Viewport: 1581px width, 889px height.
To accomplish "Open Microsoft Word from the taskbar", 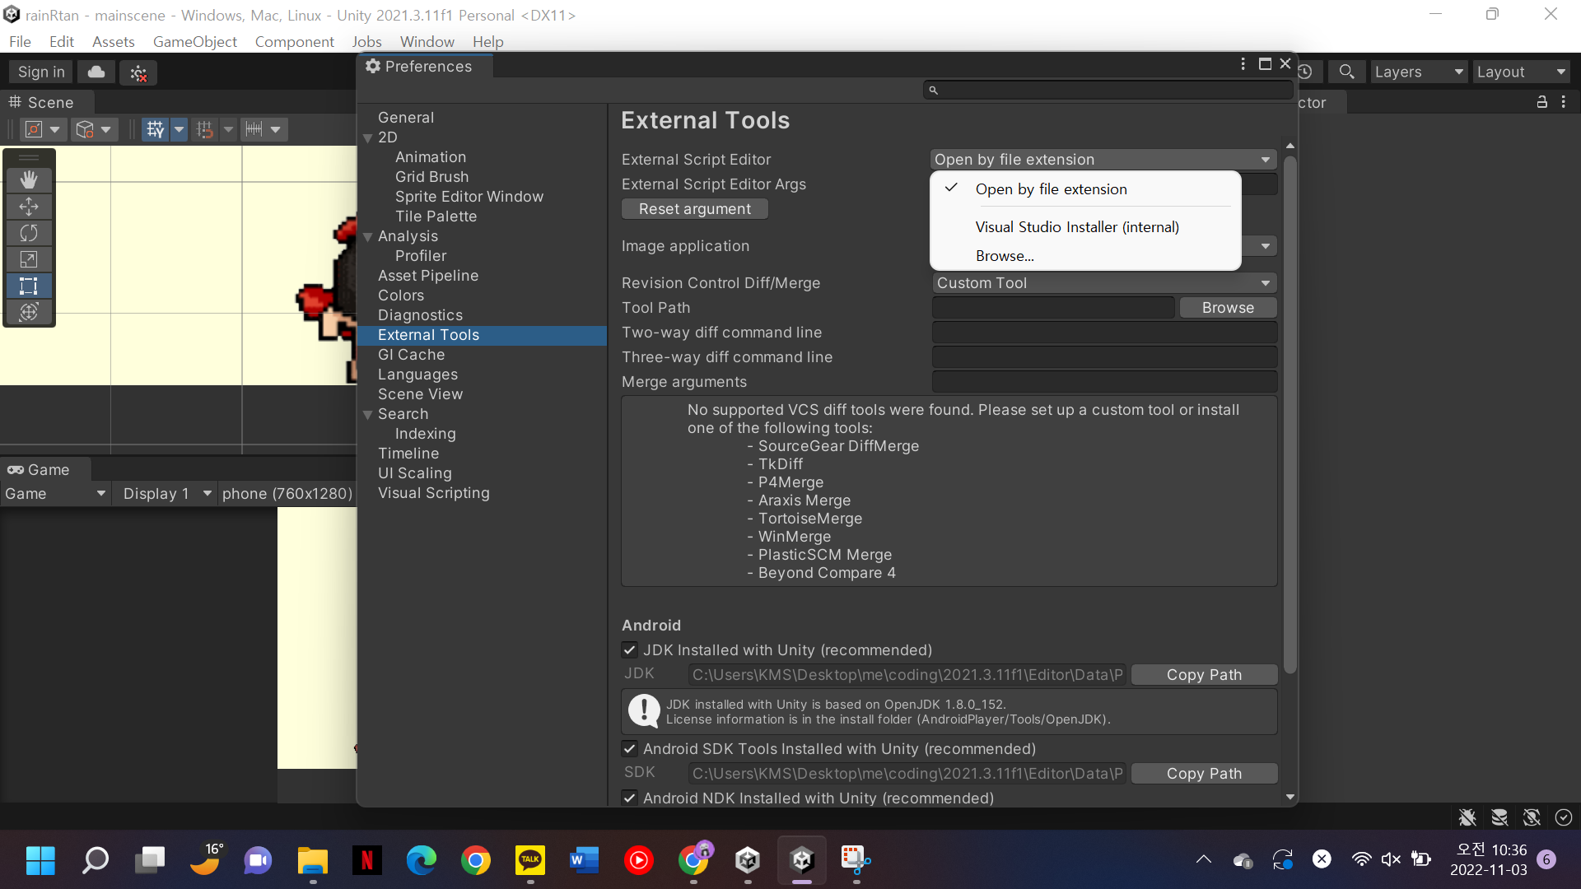I will 585,861.
